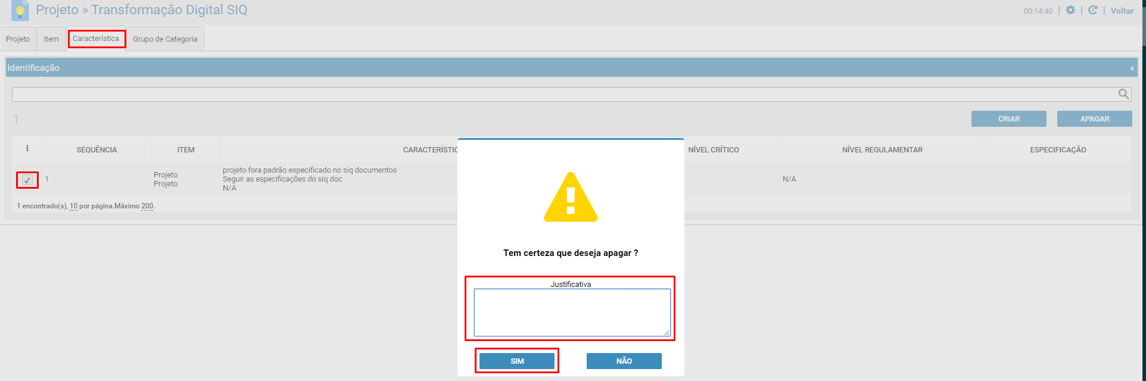Viewport: 1146px width, 381px height.
Task: Uncheck the row 1 selection checkbox
Action: pos(27,180)
